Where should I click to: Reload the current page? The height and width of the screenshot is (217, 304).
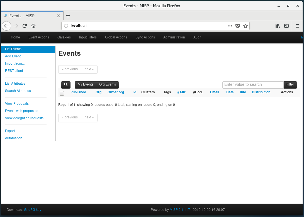click(x=25, y=26)
